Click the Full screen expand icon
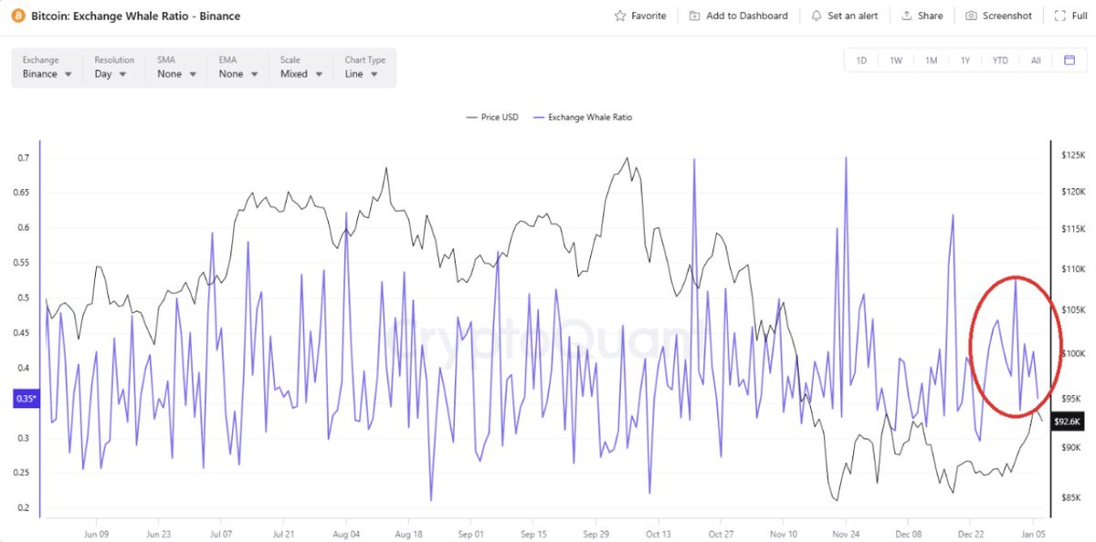Screen dimensions: 1096x542 1059,16
